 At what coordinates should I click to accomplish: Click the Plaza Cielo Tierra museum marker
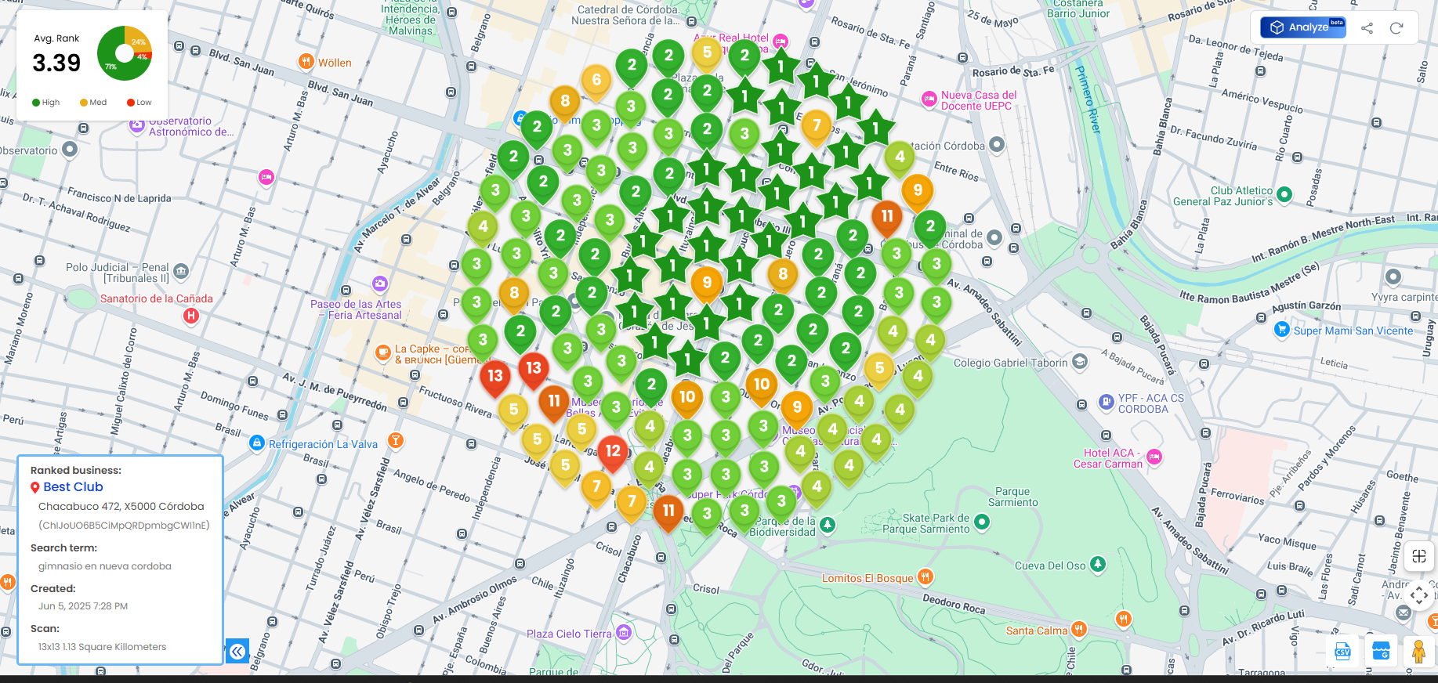(624, 632)
